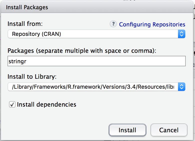
Task: Click the 'Install from:' label
Action: click(x=25, y=24)
